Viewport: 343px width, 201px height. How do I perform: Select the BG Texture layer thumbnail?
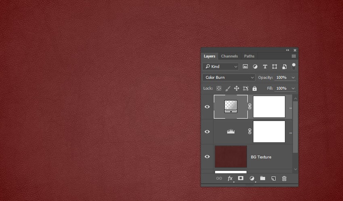(231, 157)
